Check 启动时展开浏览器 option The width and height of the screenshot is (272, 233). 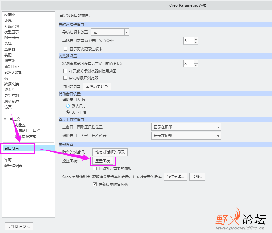tap(65, 78)
